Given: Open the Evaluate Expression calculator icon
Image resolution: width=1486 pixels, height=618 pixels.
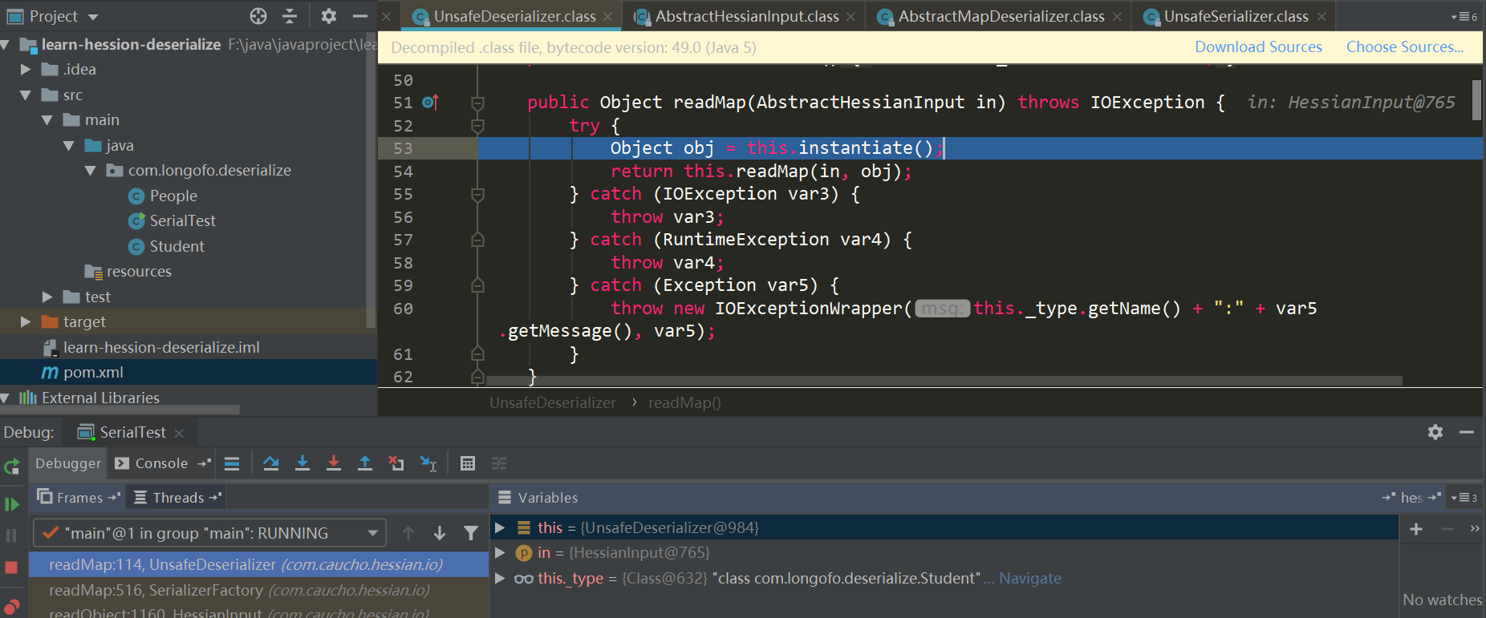Looking at the screenshot, I should tap(468, 463).
